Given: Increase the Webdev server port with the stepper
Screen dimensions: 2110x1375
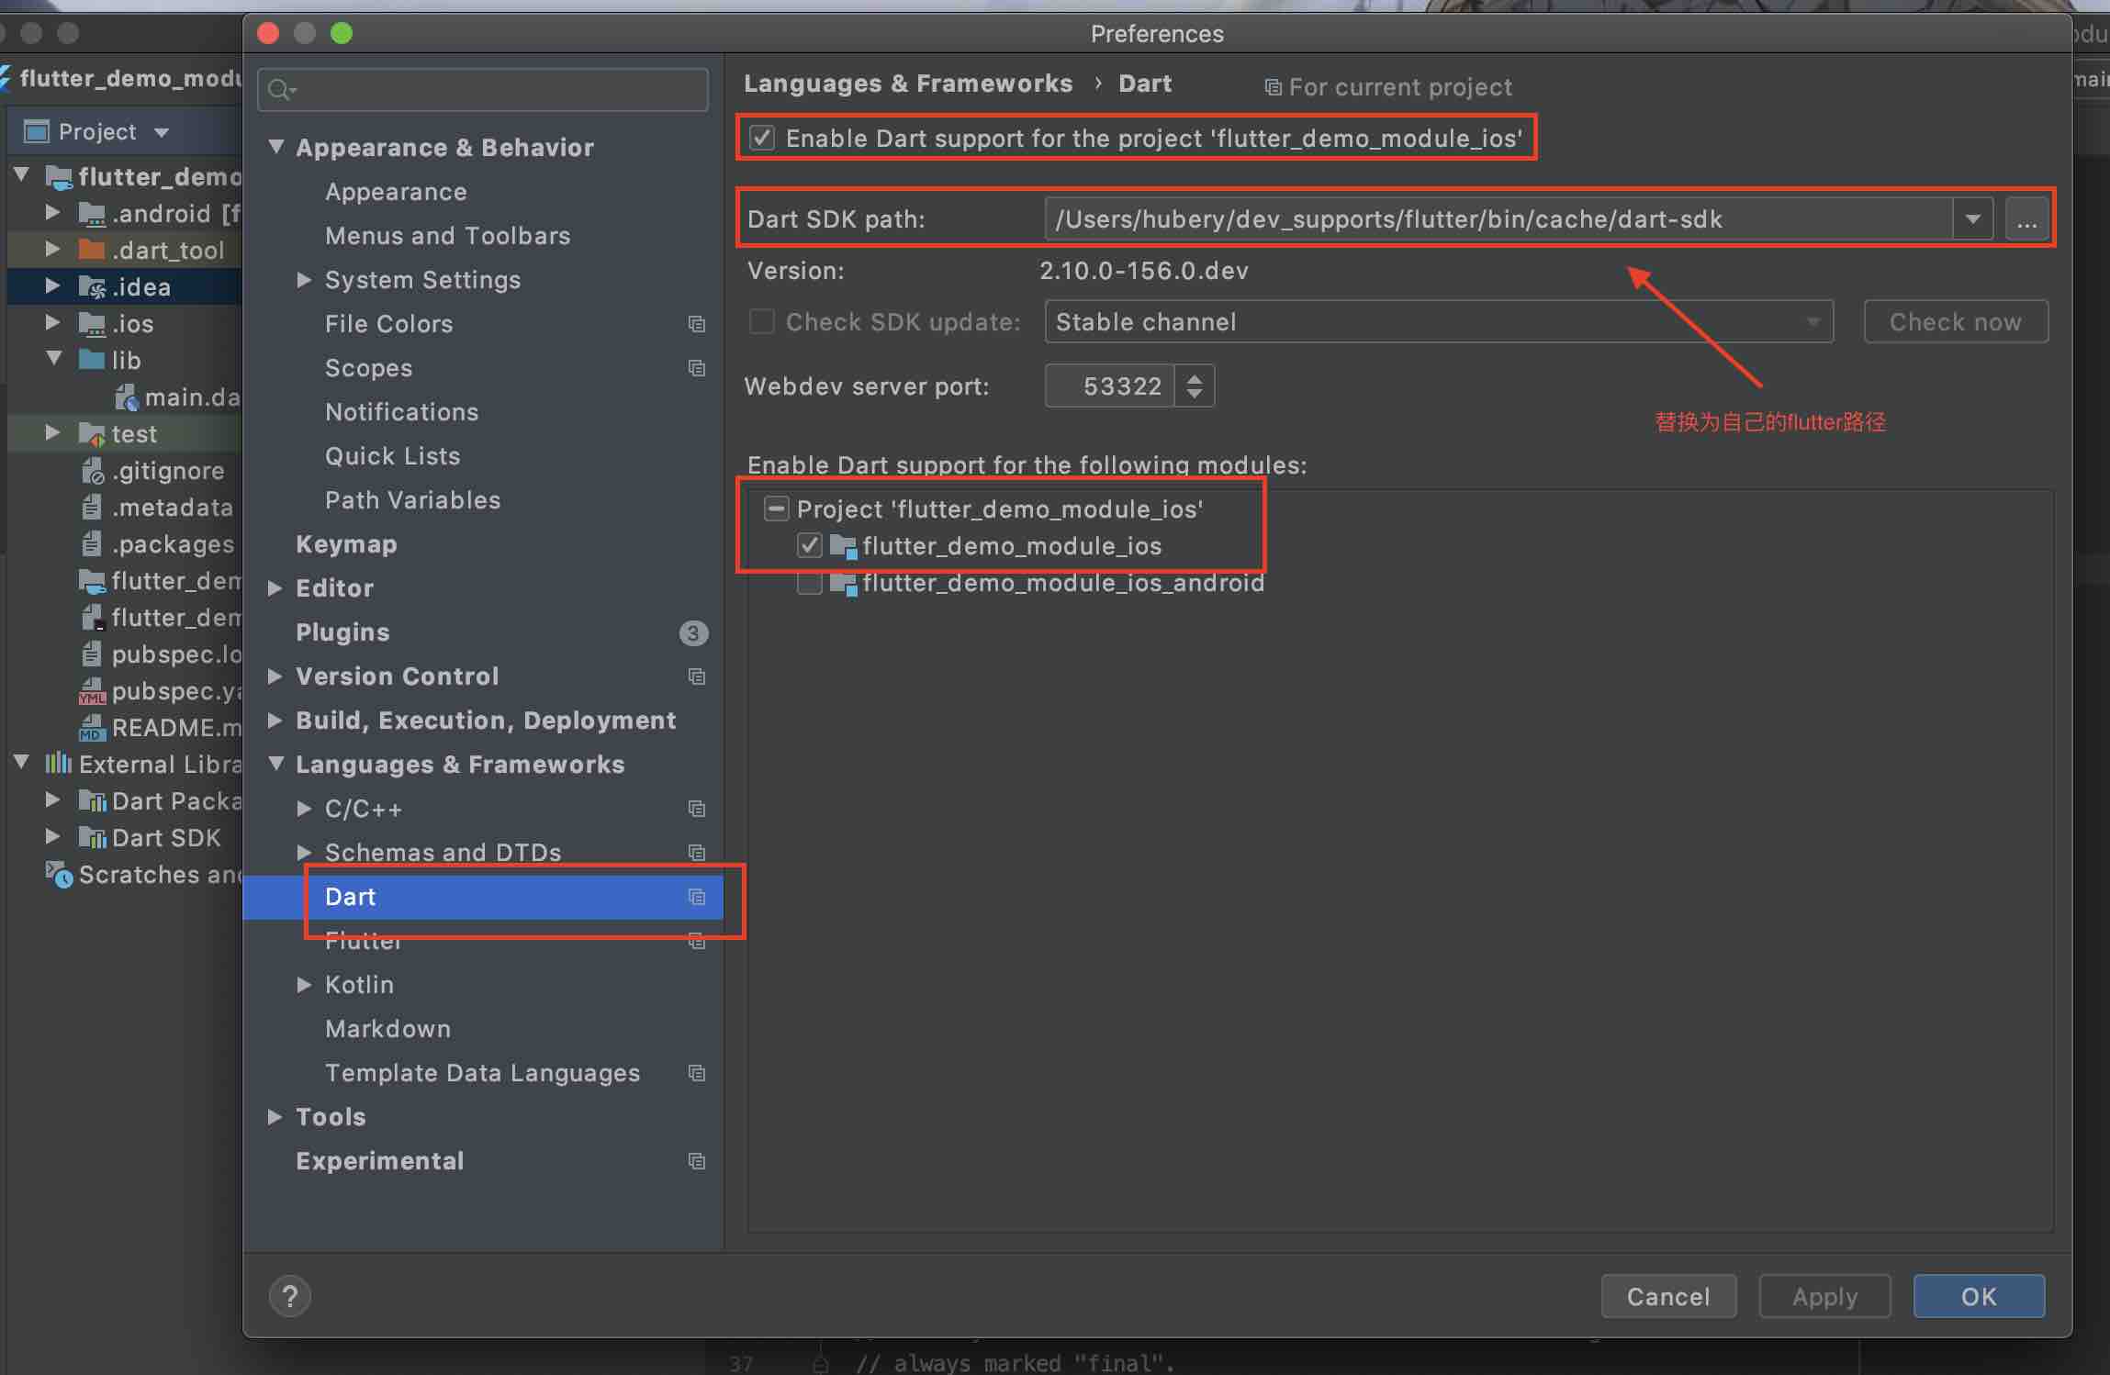Looking at the screenshot, I should pos(1194,377).
